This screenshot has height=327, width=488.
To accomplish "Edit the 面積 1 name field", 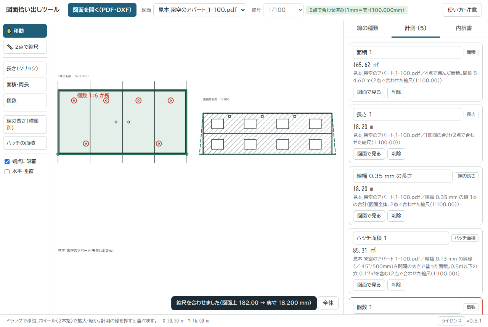I will pyautogui.click(x=407, y=52).
